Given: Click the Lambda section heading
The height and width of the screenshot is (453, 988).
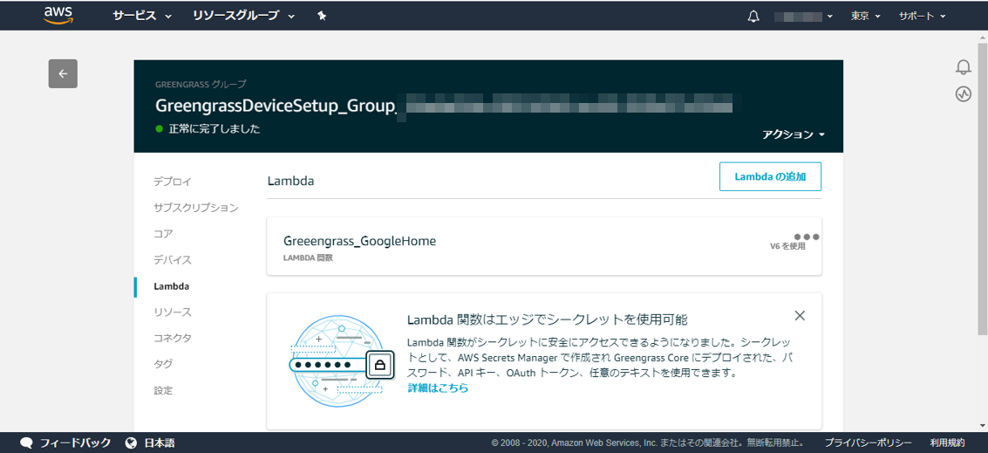Looking at the screenshot, I should 291,181.
